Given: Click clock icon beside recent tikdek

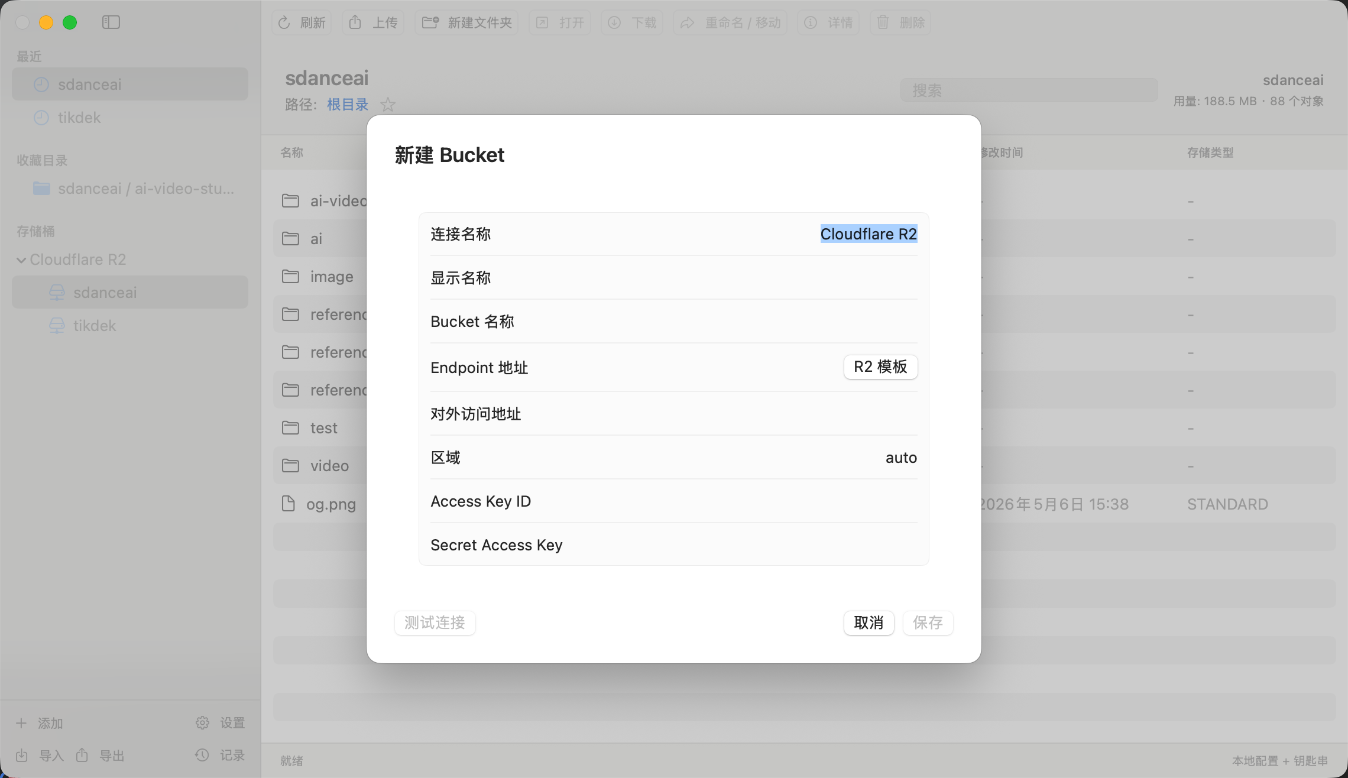Looking at the screenshot, I should [x=41, y=118].
